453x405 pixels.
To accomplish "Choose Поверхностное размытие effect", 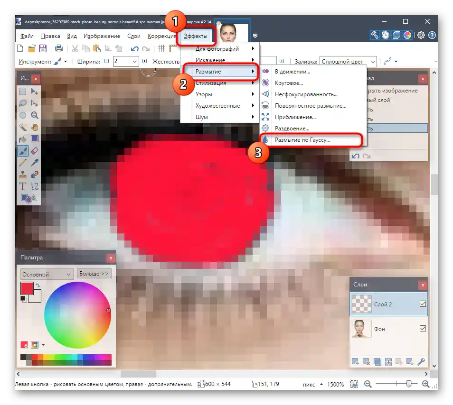I will click(x=313, y=106).
